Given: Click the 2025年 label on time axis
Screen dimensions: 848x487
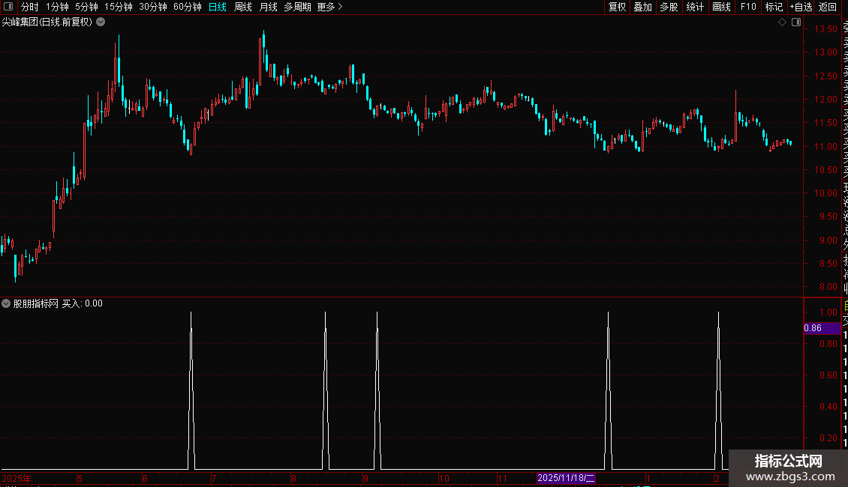Looking at the screenshot, I should 17,478.
